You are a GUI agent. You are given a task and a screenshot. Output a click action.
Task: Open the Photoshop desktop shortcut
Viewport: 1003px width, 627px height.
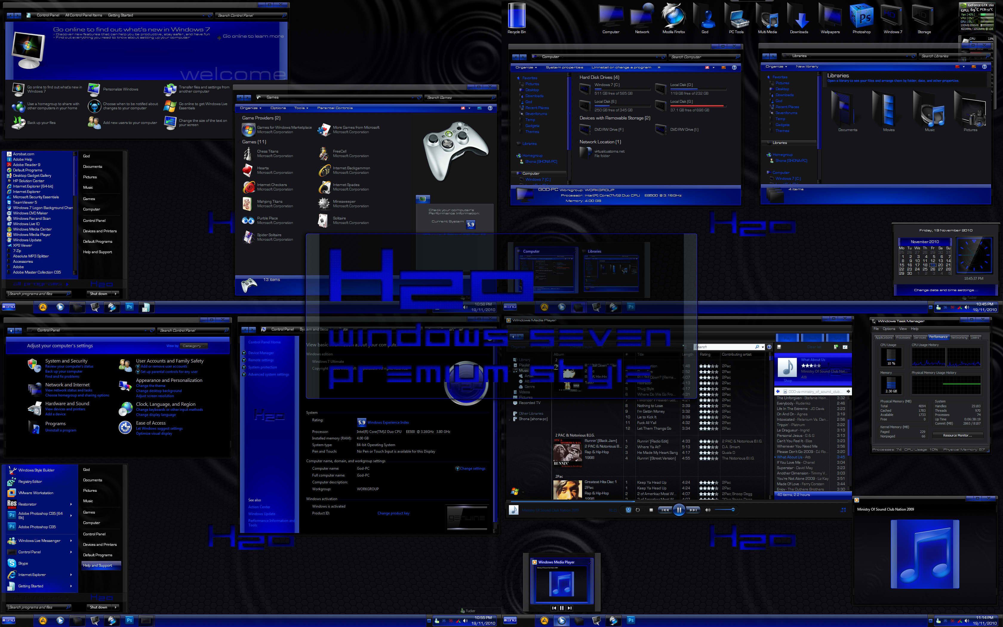[x=861, y=18]
